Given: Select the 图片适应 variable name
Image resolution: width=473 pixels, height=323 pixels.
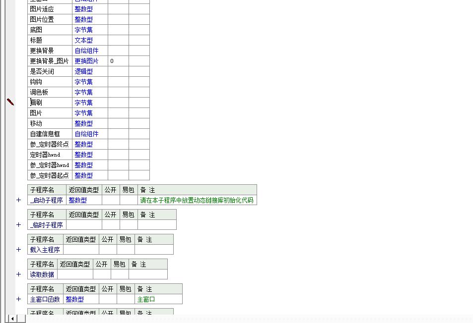Looking at the screenshot, I should 42,9.
